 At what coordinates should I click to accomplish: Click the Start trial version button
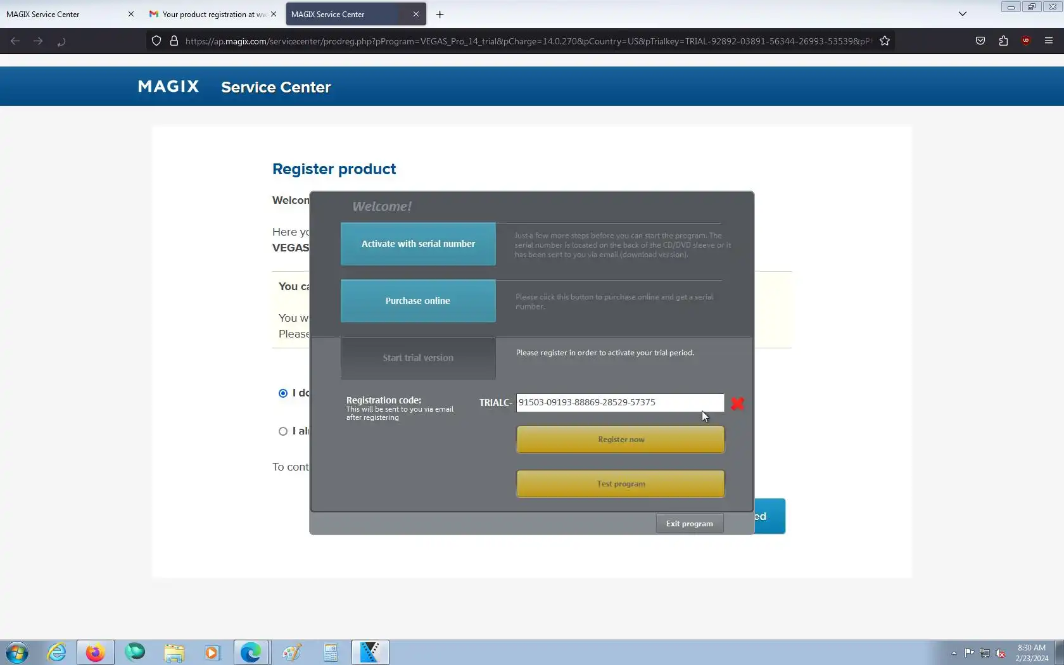coord(418,358)
